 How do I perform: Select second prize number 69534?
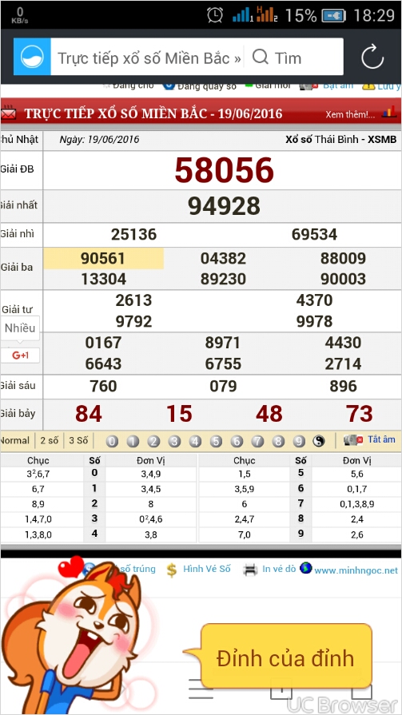(x=314, y=234)
